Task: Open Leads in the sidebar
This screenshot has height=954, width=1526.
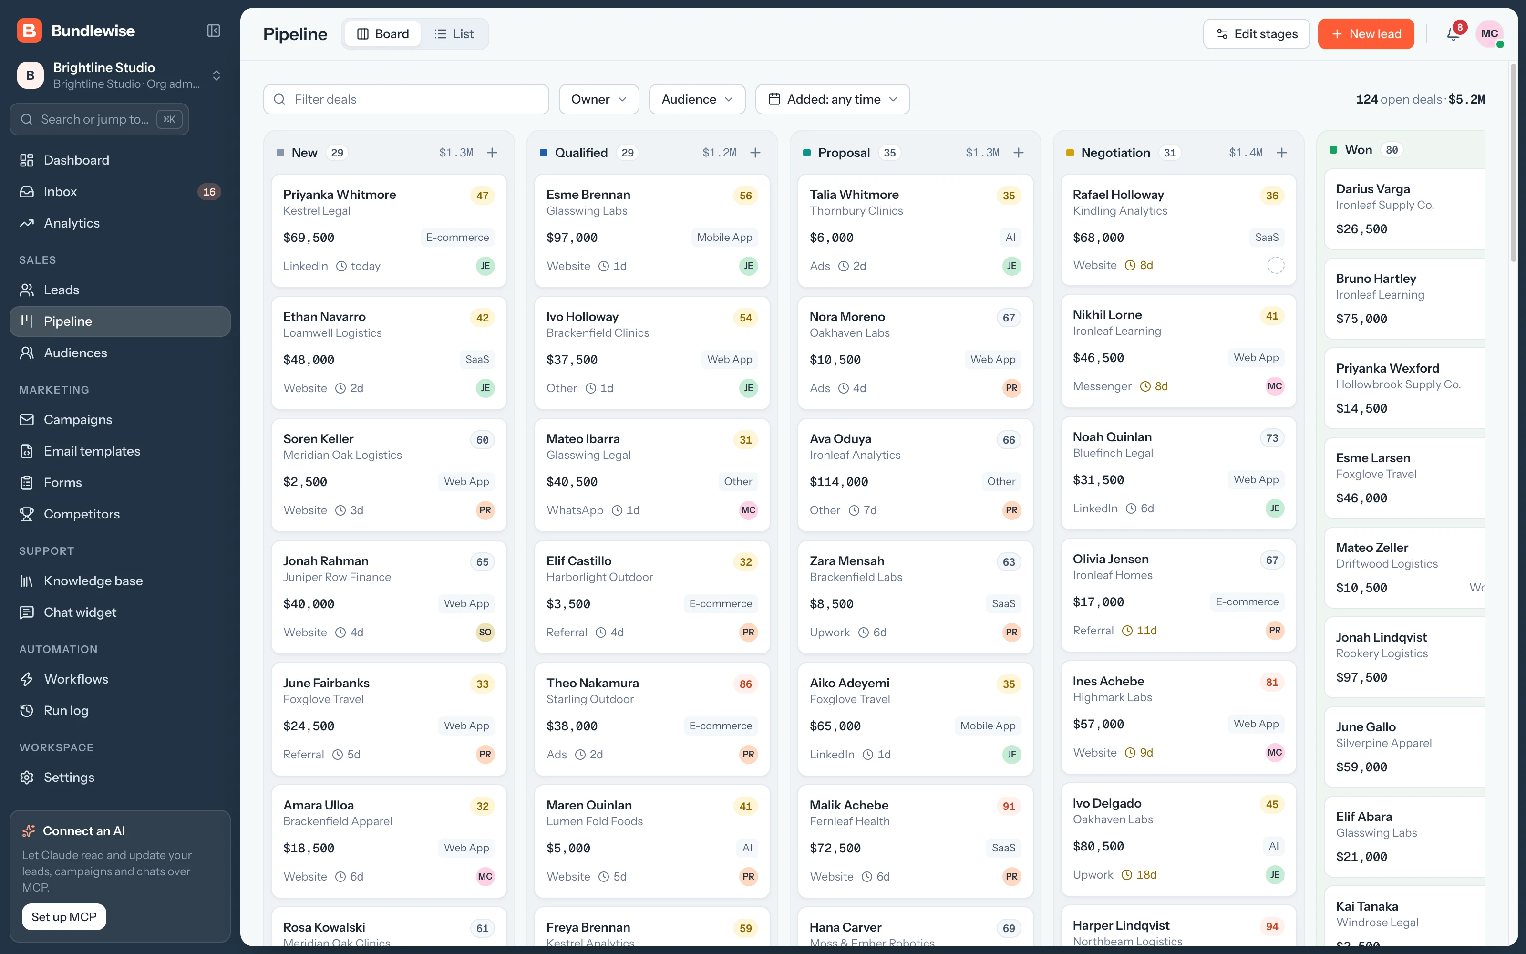Action: pos(120,290)
